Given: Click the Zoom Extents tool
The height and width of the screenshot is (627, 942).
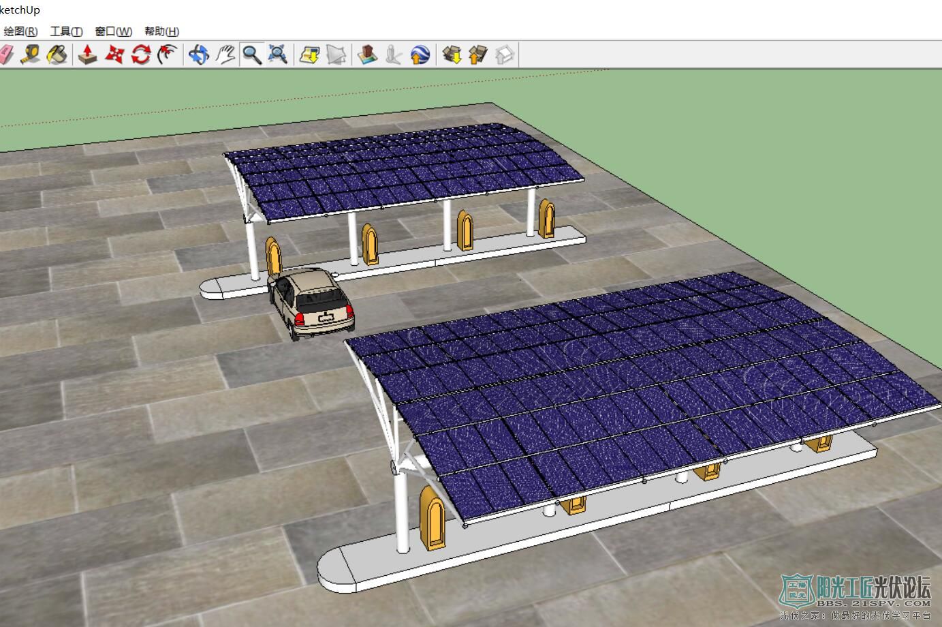Looking at the screenshot, I should [277, 55].
